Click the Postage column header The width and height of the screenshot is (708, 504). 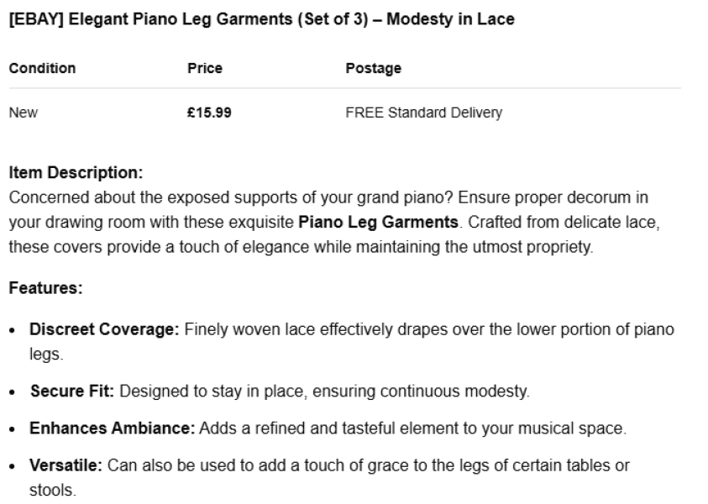point(374,68)
